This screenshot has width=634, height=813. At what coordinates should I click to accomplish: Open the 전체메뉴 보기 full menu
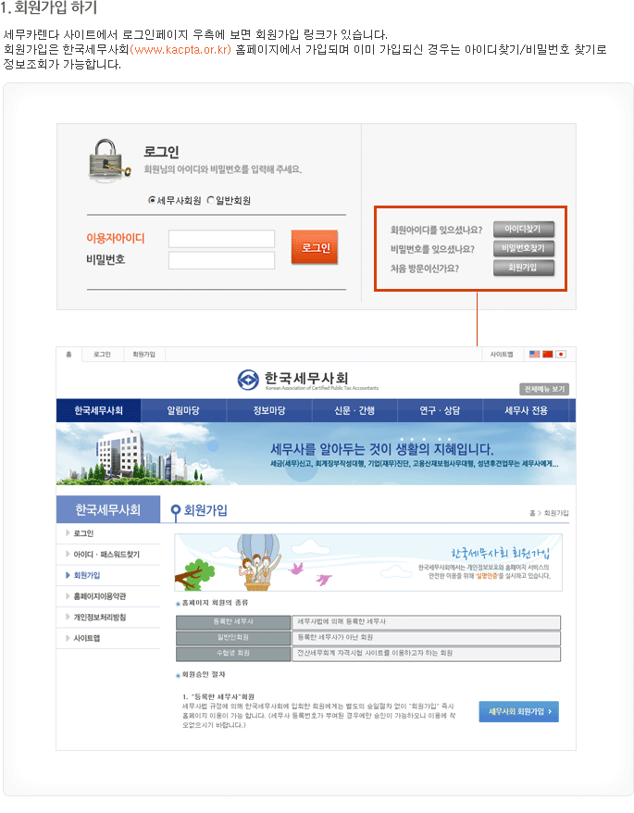[x=543, y=389]
